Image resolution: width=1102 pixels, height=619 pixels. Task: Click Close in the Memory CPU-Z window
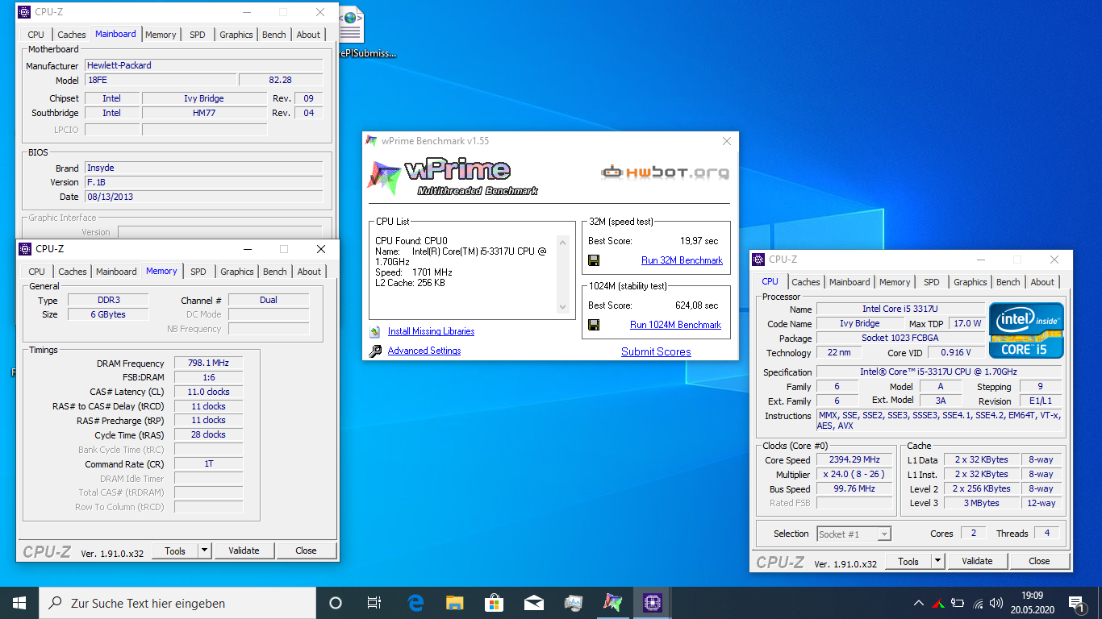pos(307,551)
